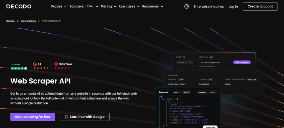
Task: Click Start free with Google
Action: [x=85, y=117]
